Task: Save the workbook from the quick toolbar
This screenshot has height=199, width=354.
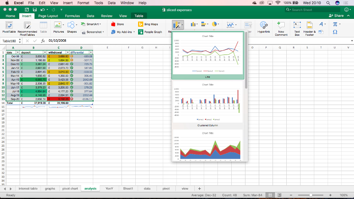Action: coord(35,10)
